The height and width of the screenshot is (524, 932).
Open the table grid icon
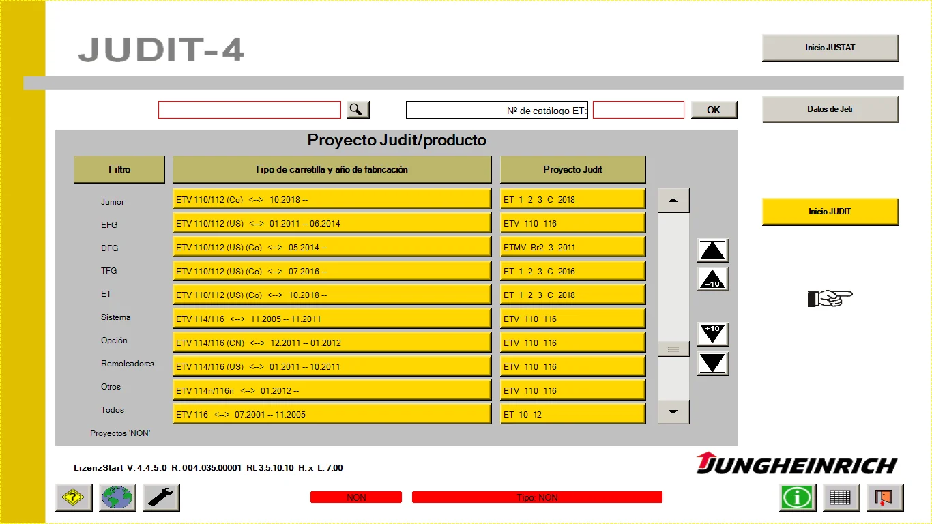pos(841,497)
